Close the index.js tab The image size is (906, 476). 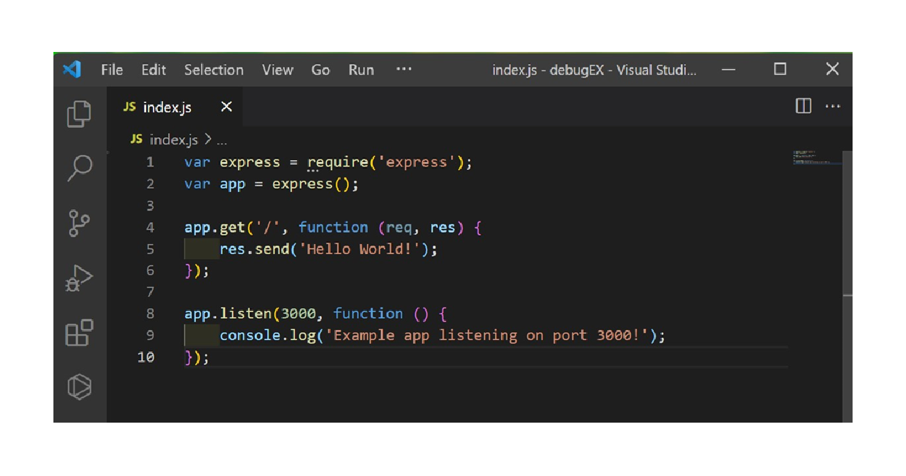pos(226,107)
